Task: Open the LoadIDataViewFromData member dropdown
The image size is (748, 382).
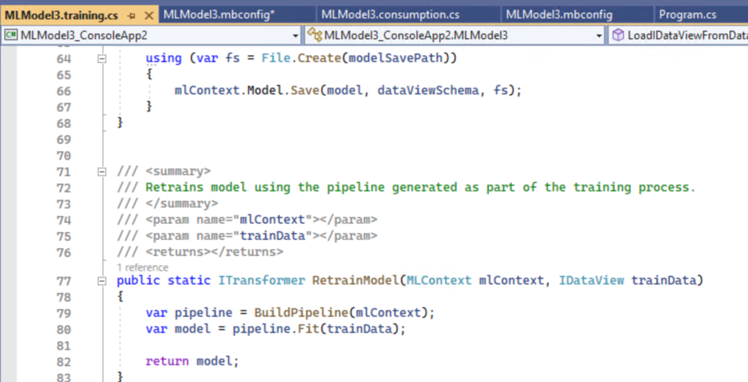Action: click(678, 35)
